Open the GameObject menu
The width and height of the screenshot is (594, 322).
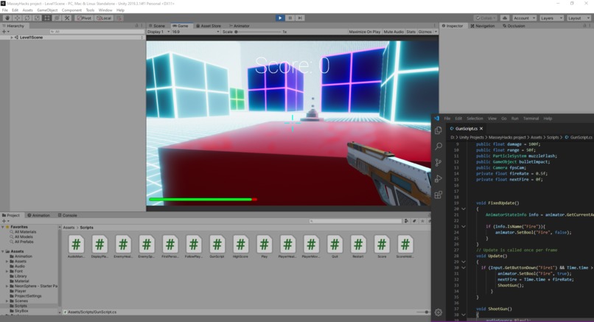[x=47, y=10]
